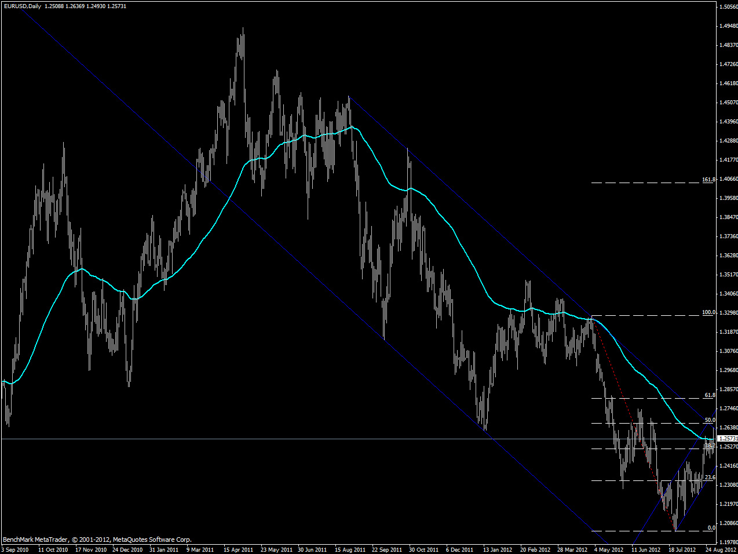Click the 1.43960 price axis label
The image size is (738, 554).
point(728,122)
